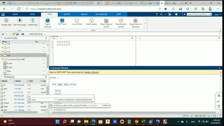Select the Dall autocomplete suggestion
This screenshot has height=126, width=224.
(x=61, y=100)
